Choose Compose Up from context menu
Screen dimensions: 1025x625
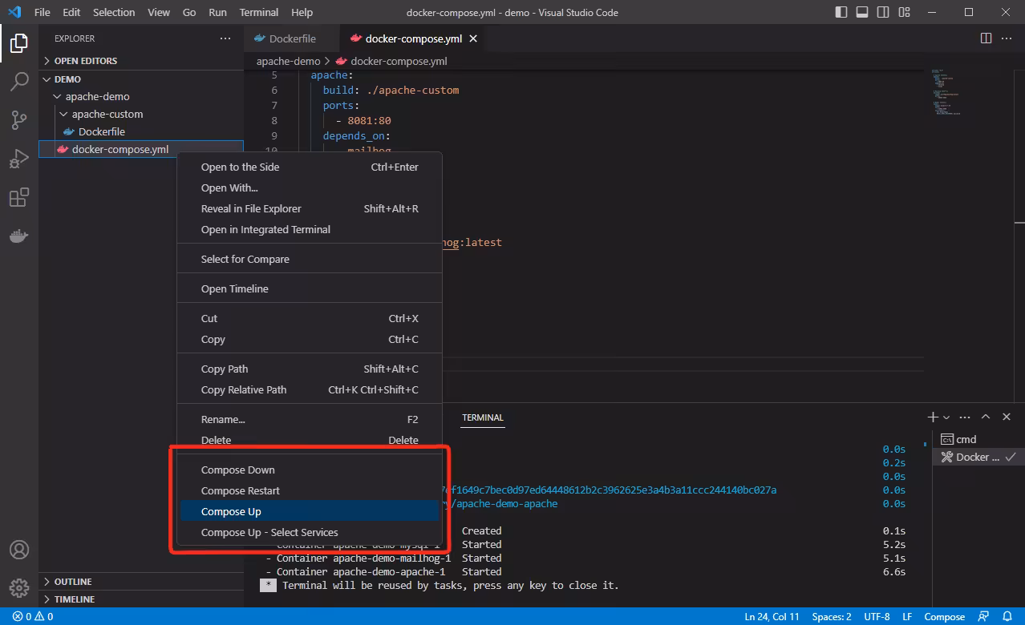(310, 511)
